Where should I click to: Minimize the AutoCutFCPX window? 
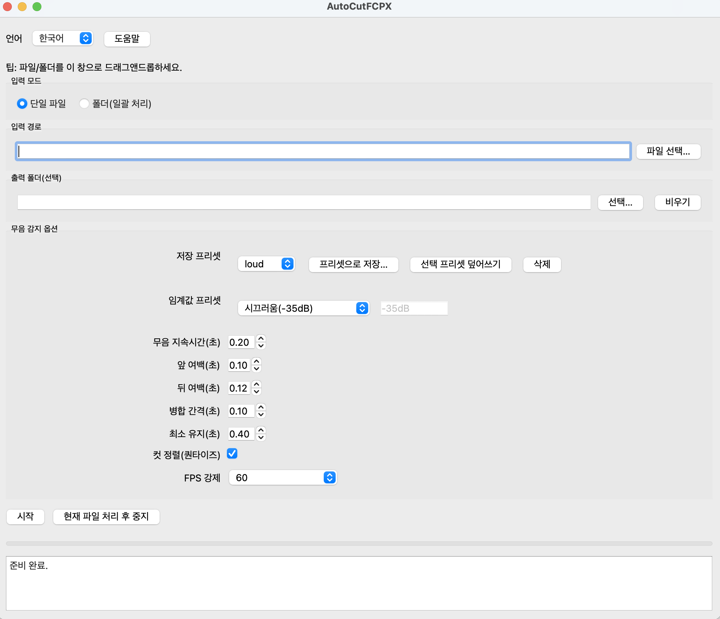[x=22, y=7]
